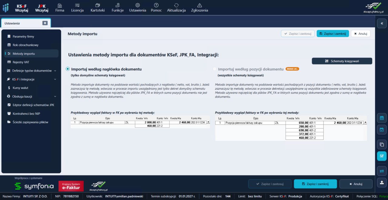The width and height of the screenshot is (388, 200).
Task: Click the app logo in top-left corner
Action: 6,8
